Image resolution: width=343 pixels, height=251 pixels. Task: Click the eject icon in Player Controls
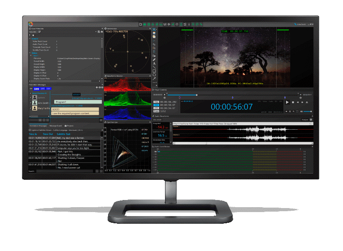click(x=307, y=102)
